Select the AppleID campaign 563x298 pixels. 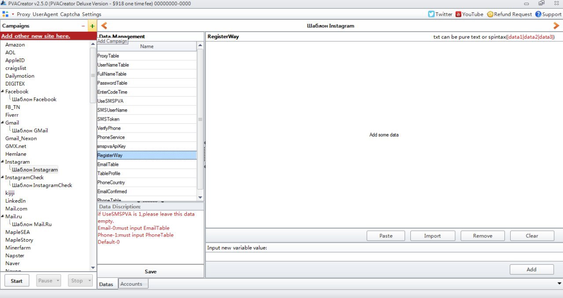point(15,60)
